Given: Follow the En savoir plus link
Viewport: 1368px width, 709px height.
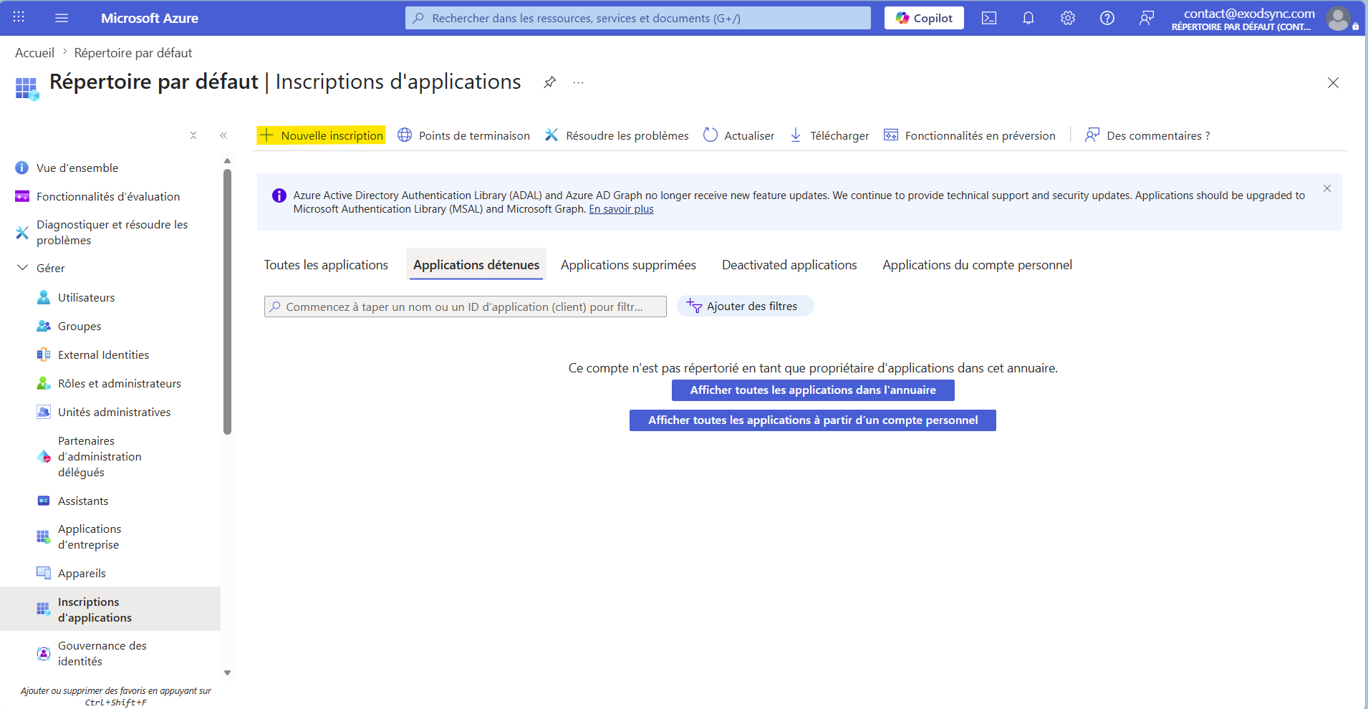Looking at the screenshot, I should (621, 209).
